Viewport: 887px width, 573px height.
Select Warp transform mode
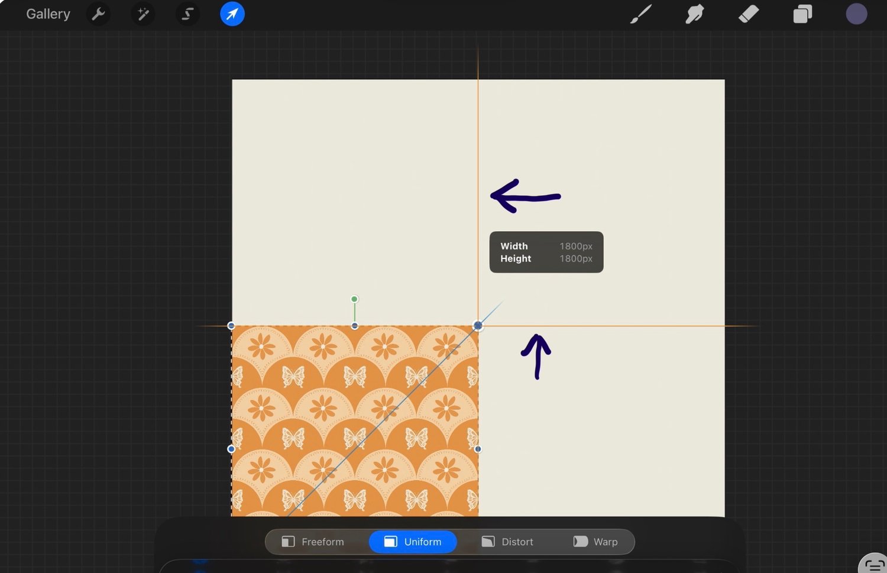tap(596, 542)
